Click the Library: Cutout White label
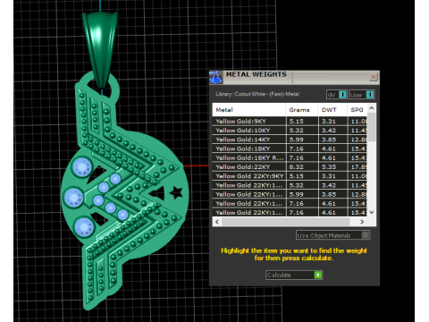Image resolution: width=429 pixels, height=322 pixels. coord(257,94)
